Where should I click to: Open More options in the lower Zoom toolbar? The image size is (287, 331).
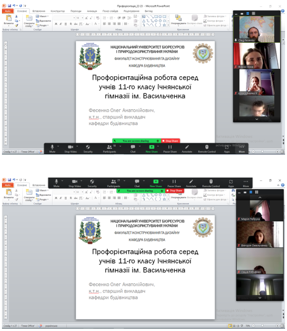click(246, 183)
